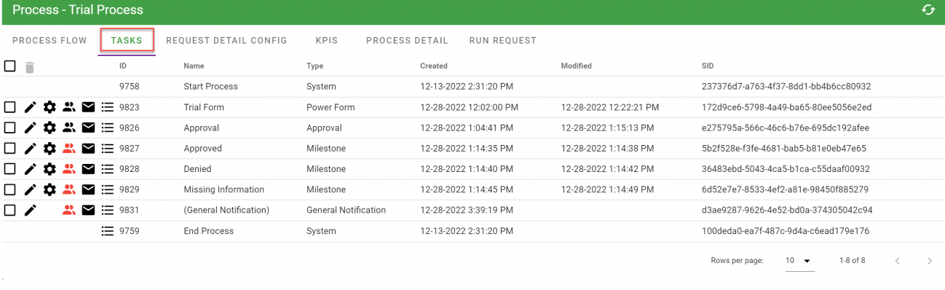
Task: Click the Request Detail Config tab
Action: [226, 41]
